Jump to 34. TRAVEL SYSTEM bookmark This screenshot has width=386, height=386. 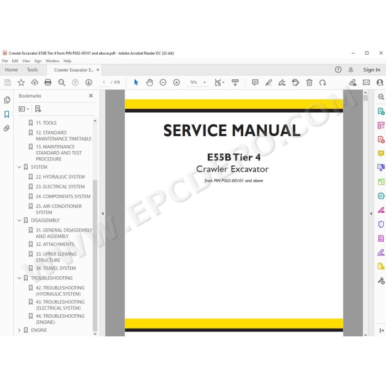click(56, 268)
